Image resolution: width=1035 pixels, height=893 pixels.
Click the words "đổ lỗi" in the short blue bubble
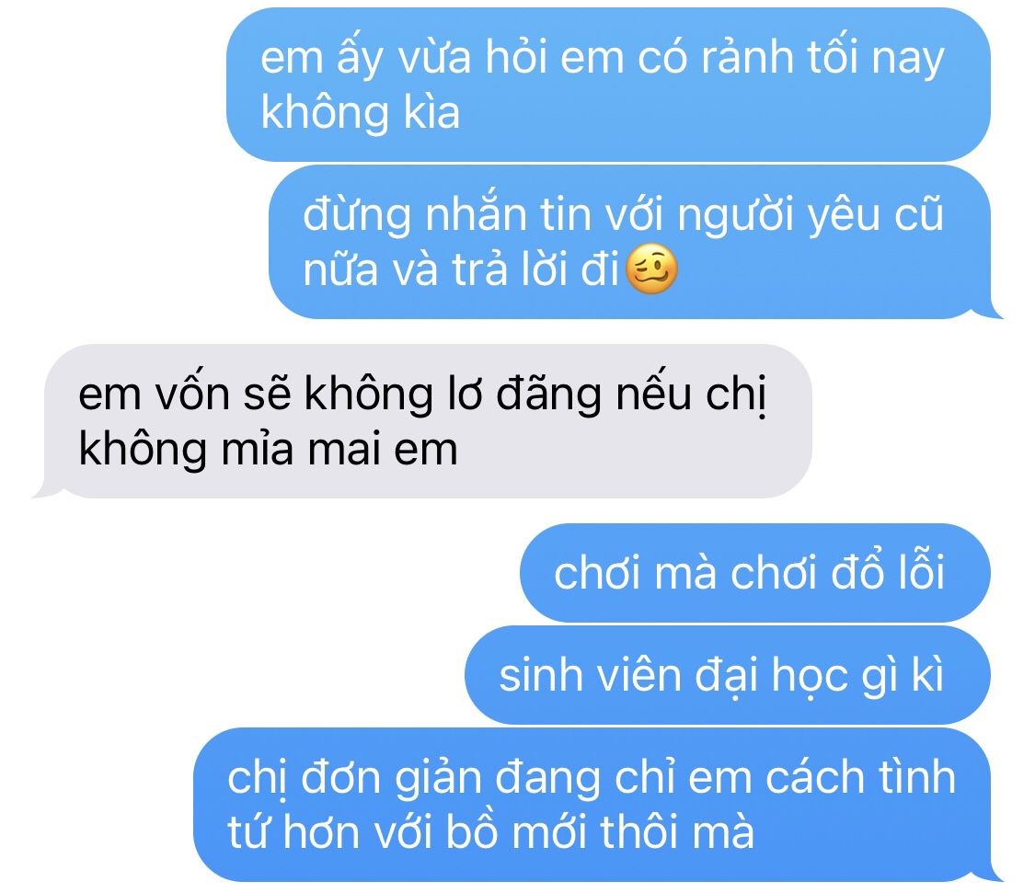point(888,572)
